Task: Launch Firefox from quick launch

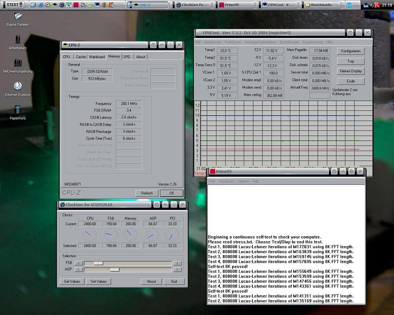Action: coord(104,5)
